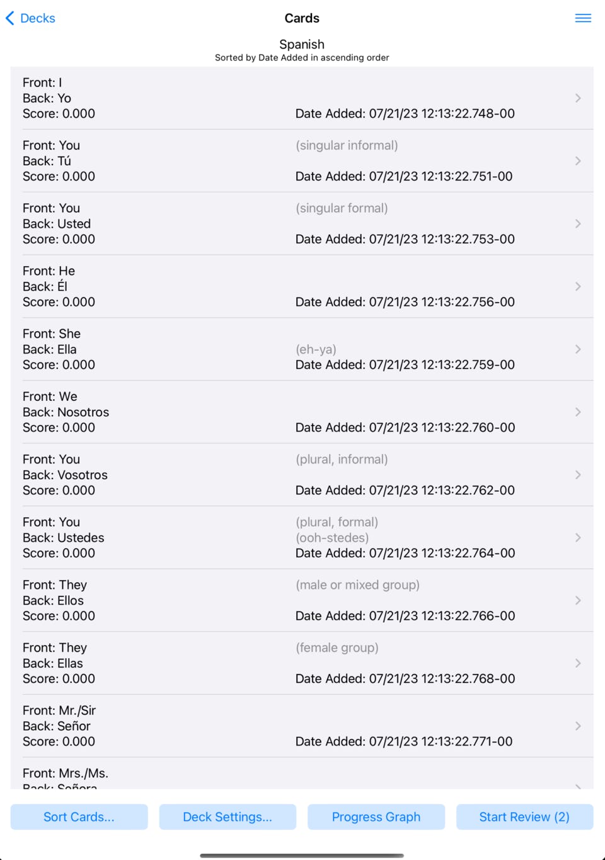Go back to Decks

(31, 18)
